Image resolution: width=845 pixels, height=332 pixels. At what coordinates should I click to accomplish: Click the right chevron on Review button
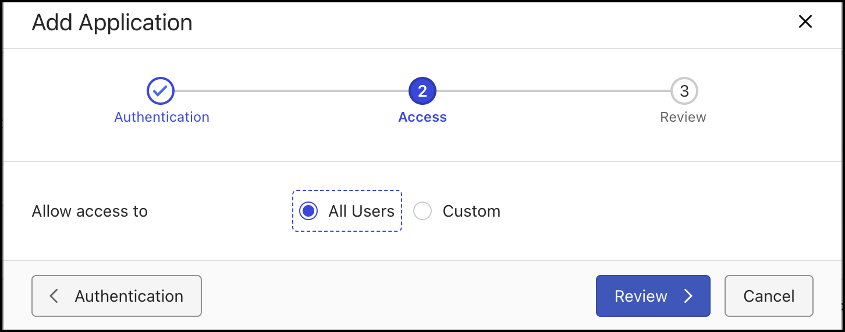click(688, 296)
